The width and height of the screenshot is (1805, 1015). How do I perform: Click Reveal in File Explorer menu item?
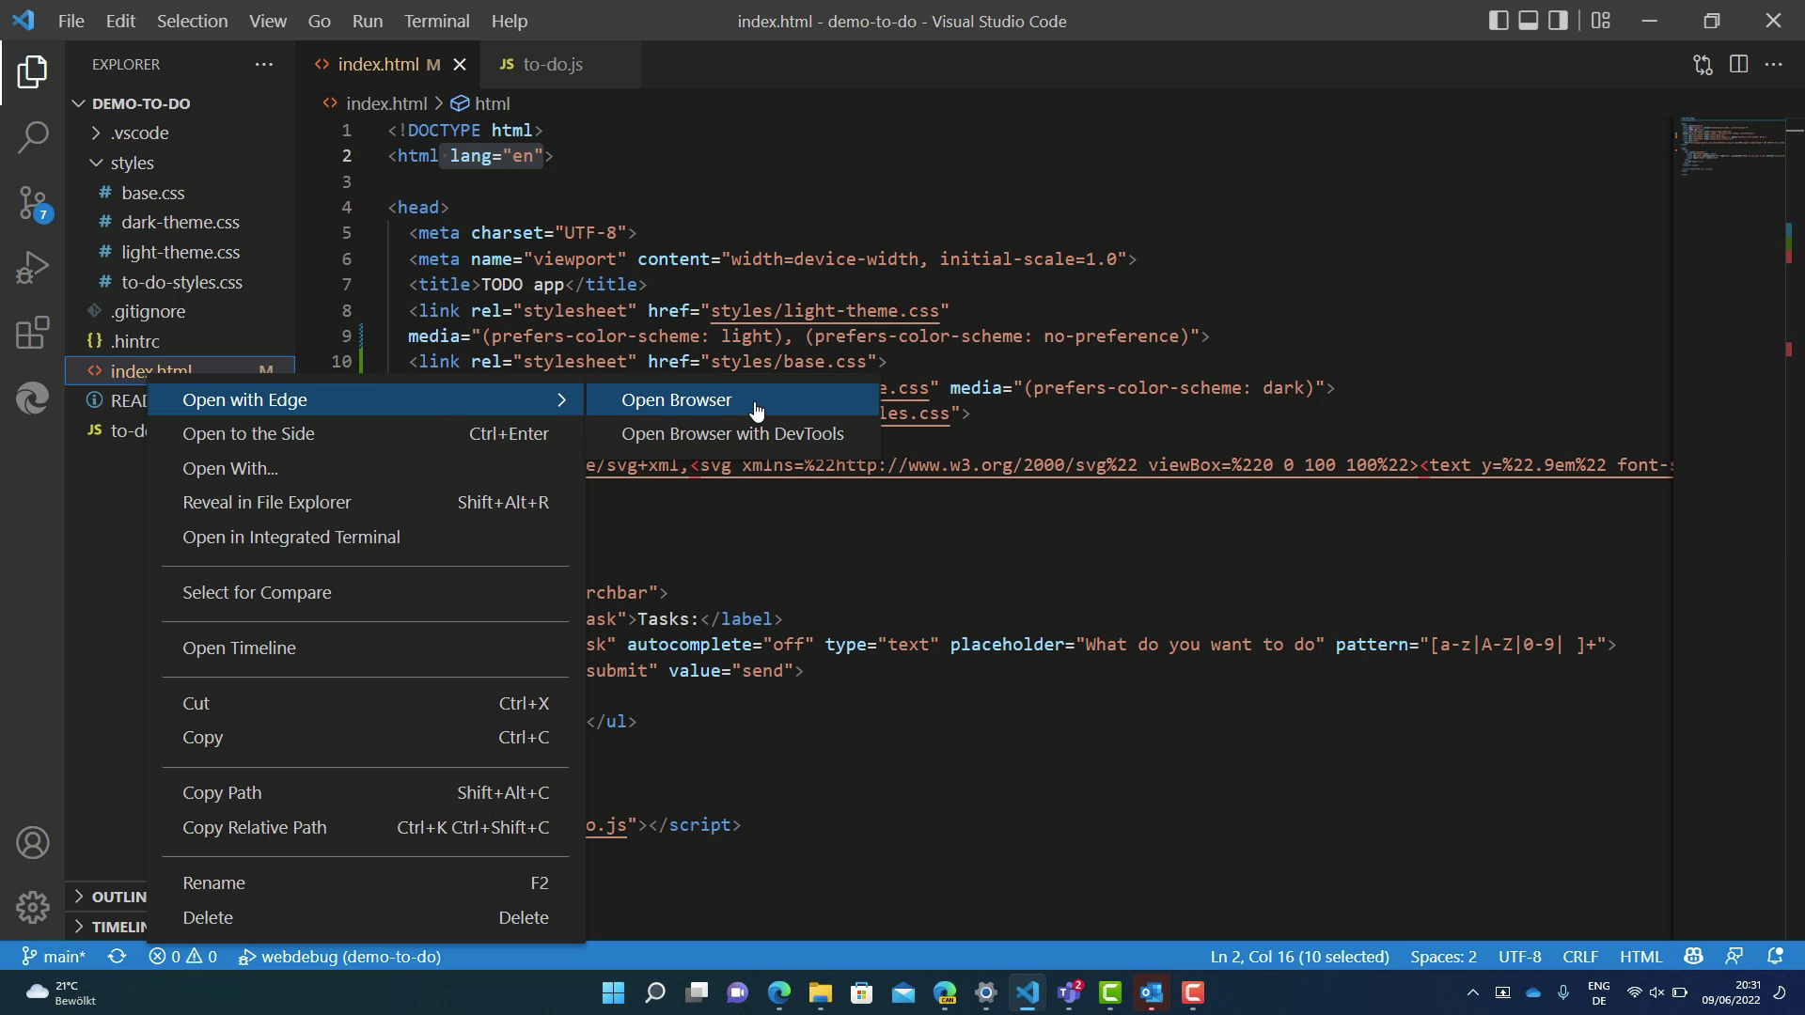267,502
